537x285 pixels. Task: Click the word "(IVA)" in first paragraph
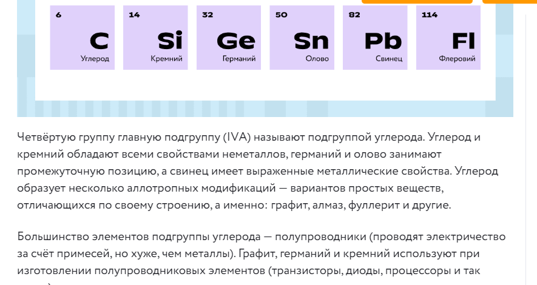point(242,137)
